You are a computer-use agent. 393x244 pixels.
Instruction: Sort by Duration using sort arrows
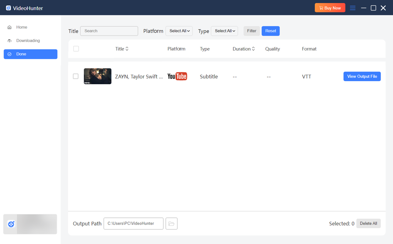click(254, 49)
